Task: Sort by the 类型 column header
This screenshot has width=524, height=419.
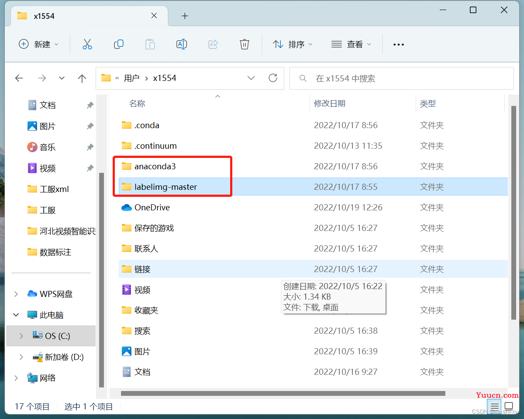Action: click(428, 104)
